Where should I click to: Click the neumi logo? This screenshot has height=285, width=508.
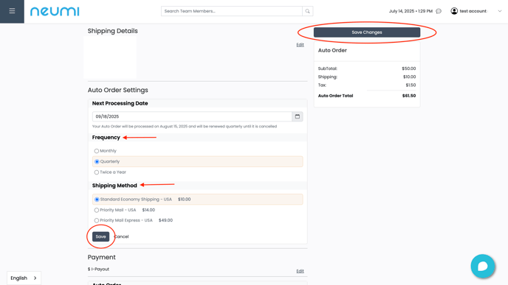point(55,11)
